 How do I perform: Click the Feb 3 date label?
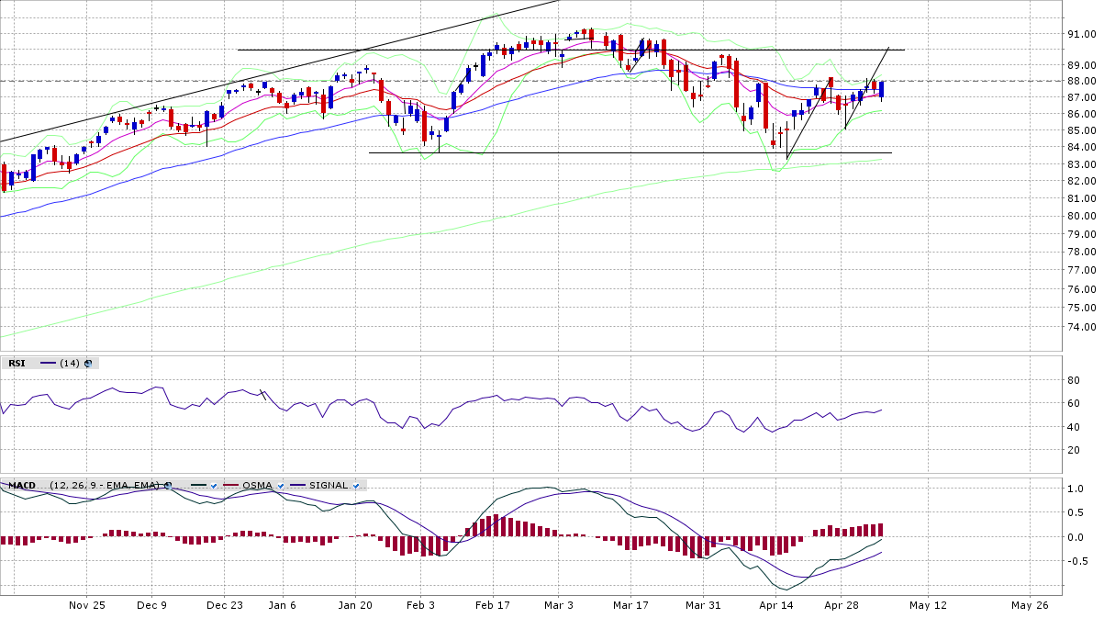pos(420,605)
